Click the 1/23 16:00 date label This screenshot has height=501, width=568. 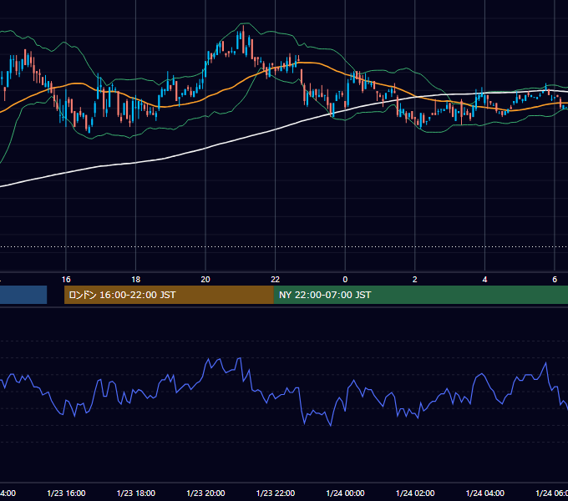pos(66,493)
